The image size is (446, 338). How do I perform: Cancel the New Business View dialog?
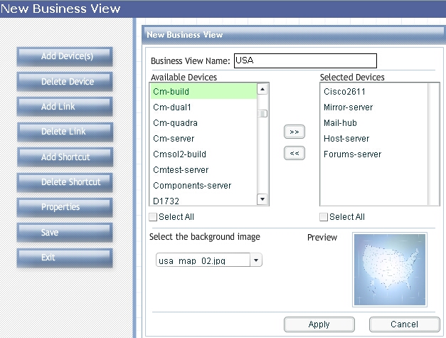pos(404,324)
